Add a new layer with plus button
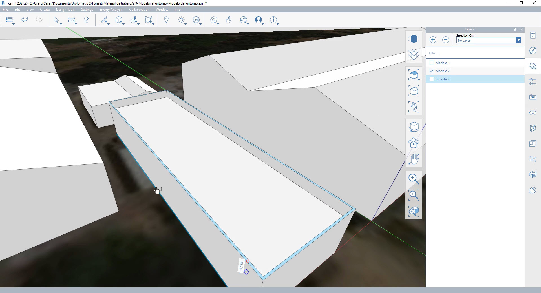The image size is (541, 293). click(x=433, y=40)
